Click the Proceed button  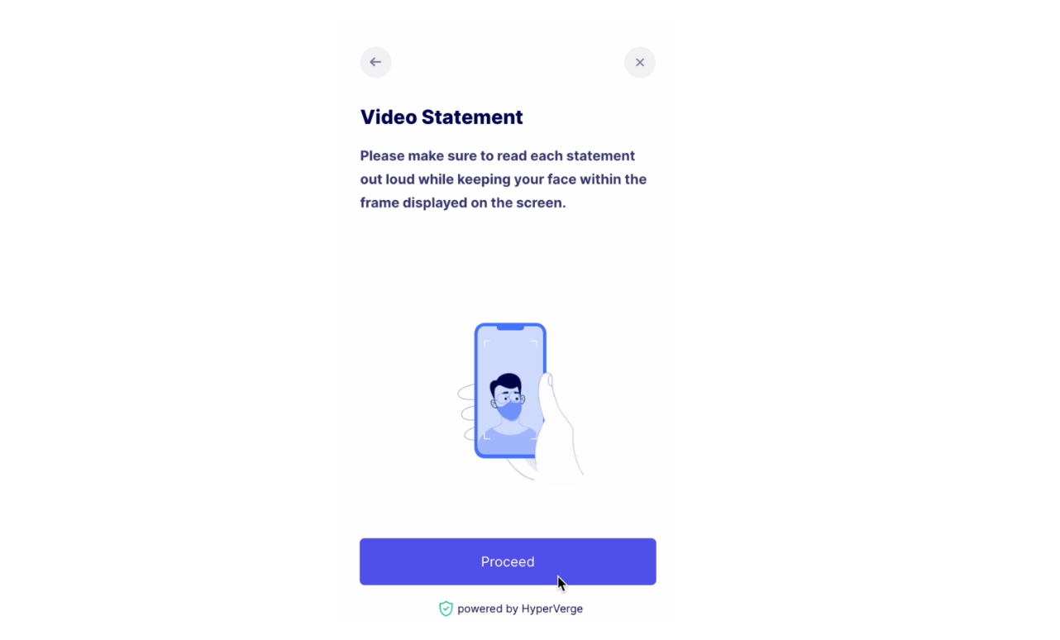(x=508, y=561)
